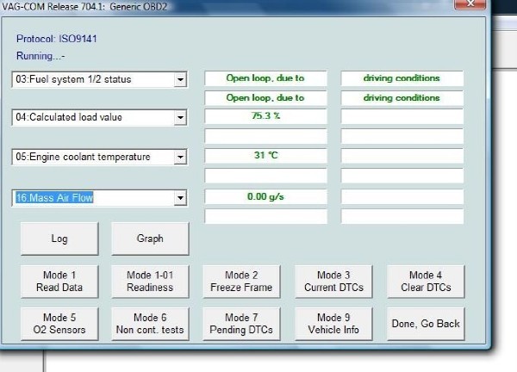Select the highlighted 16:Mass Air Flow combo box
This screenshot has height=372, width=517.
point(100,198)
